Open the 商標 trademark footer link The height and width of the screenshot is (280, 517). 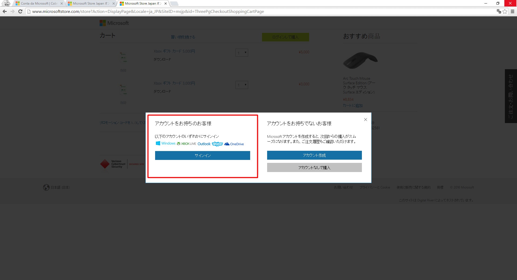(440, 187)
